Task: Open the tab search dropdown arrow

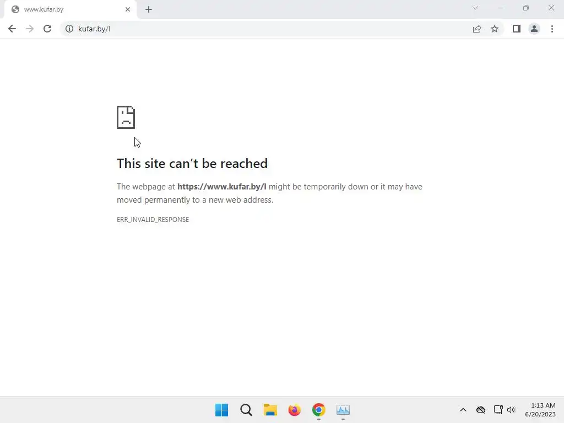Action: (475, 8)
